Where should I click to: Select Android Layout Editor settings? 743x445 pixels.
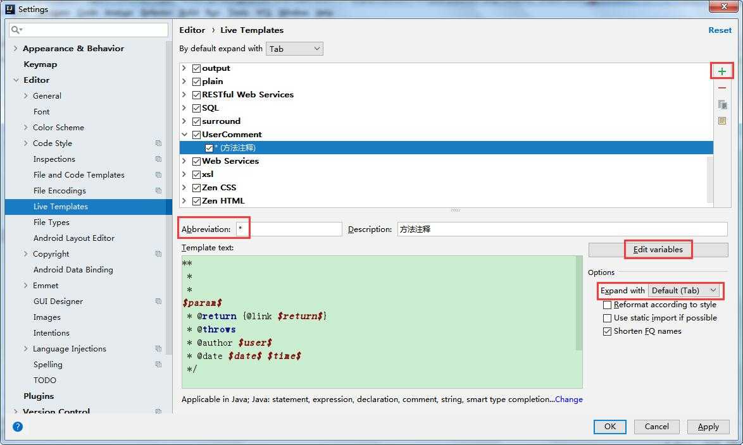[74, 238]
